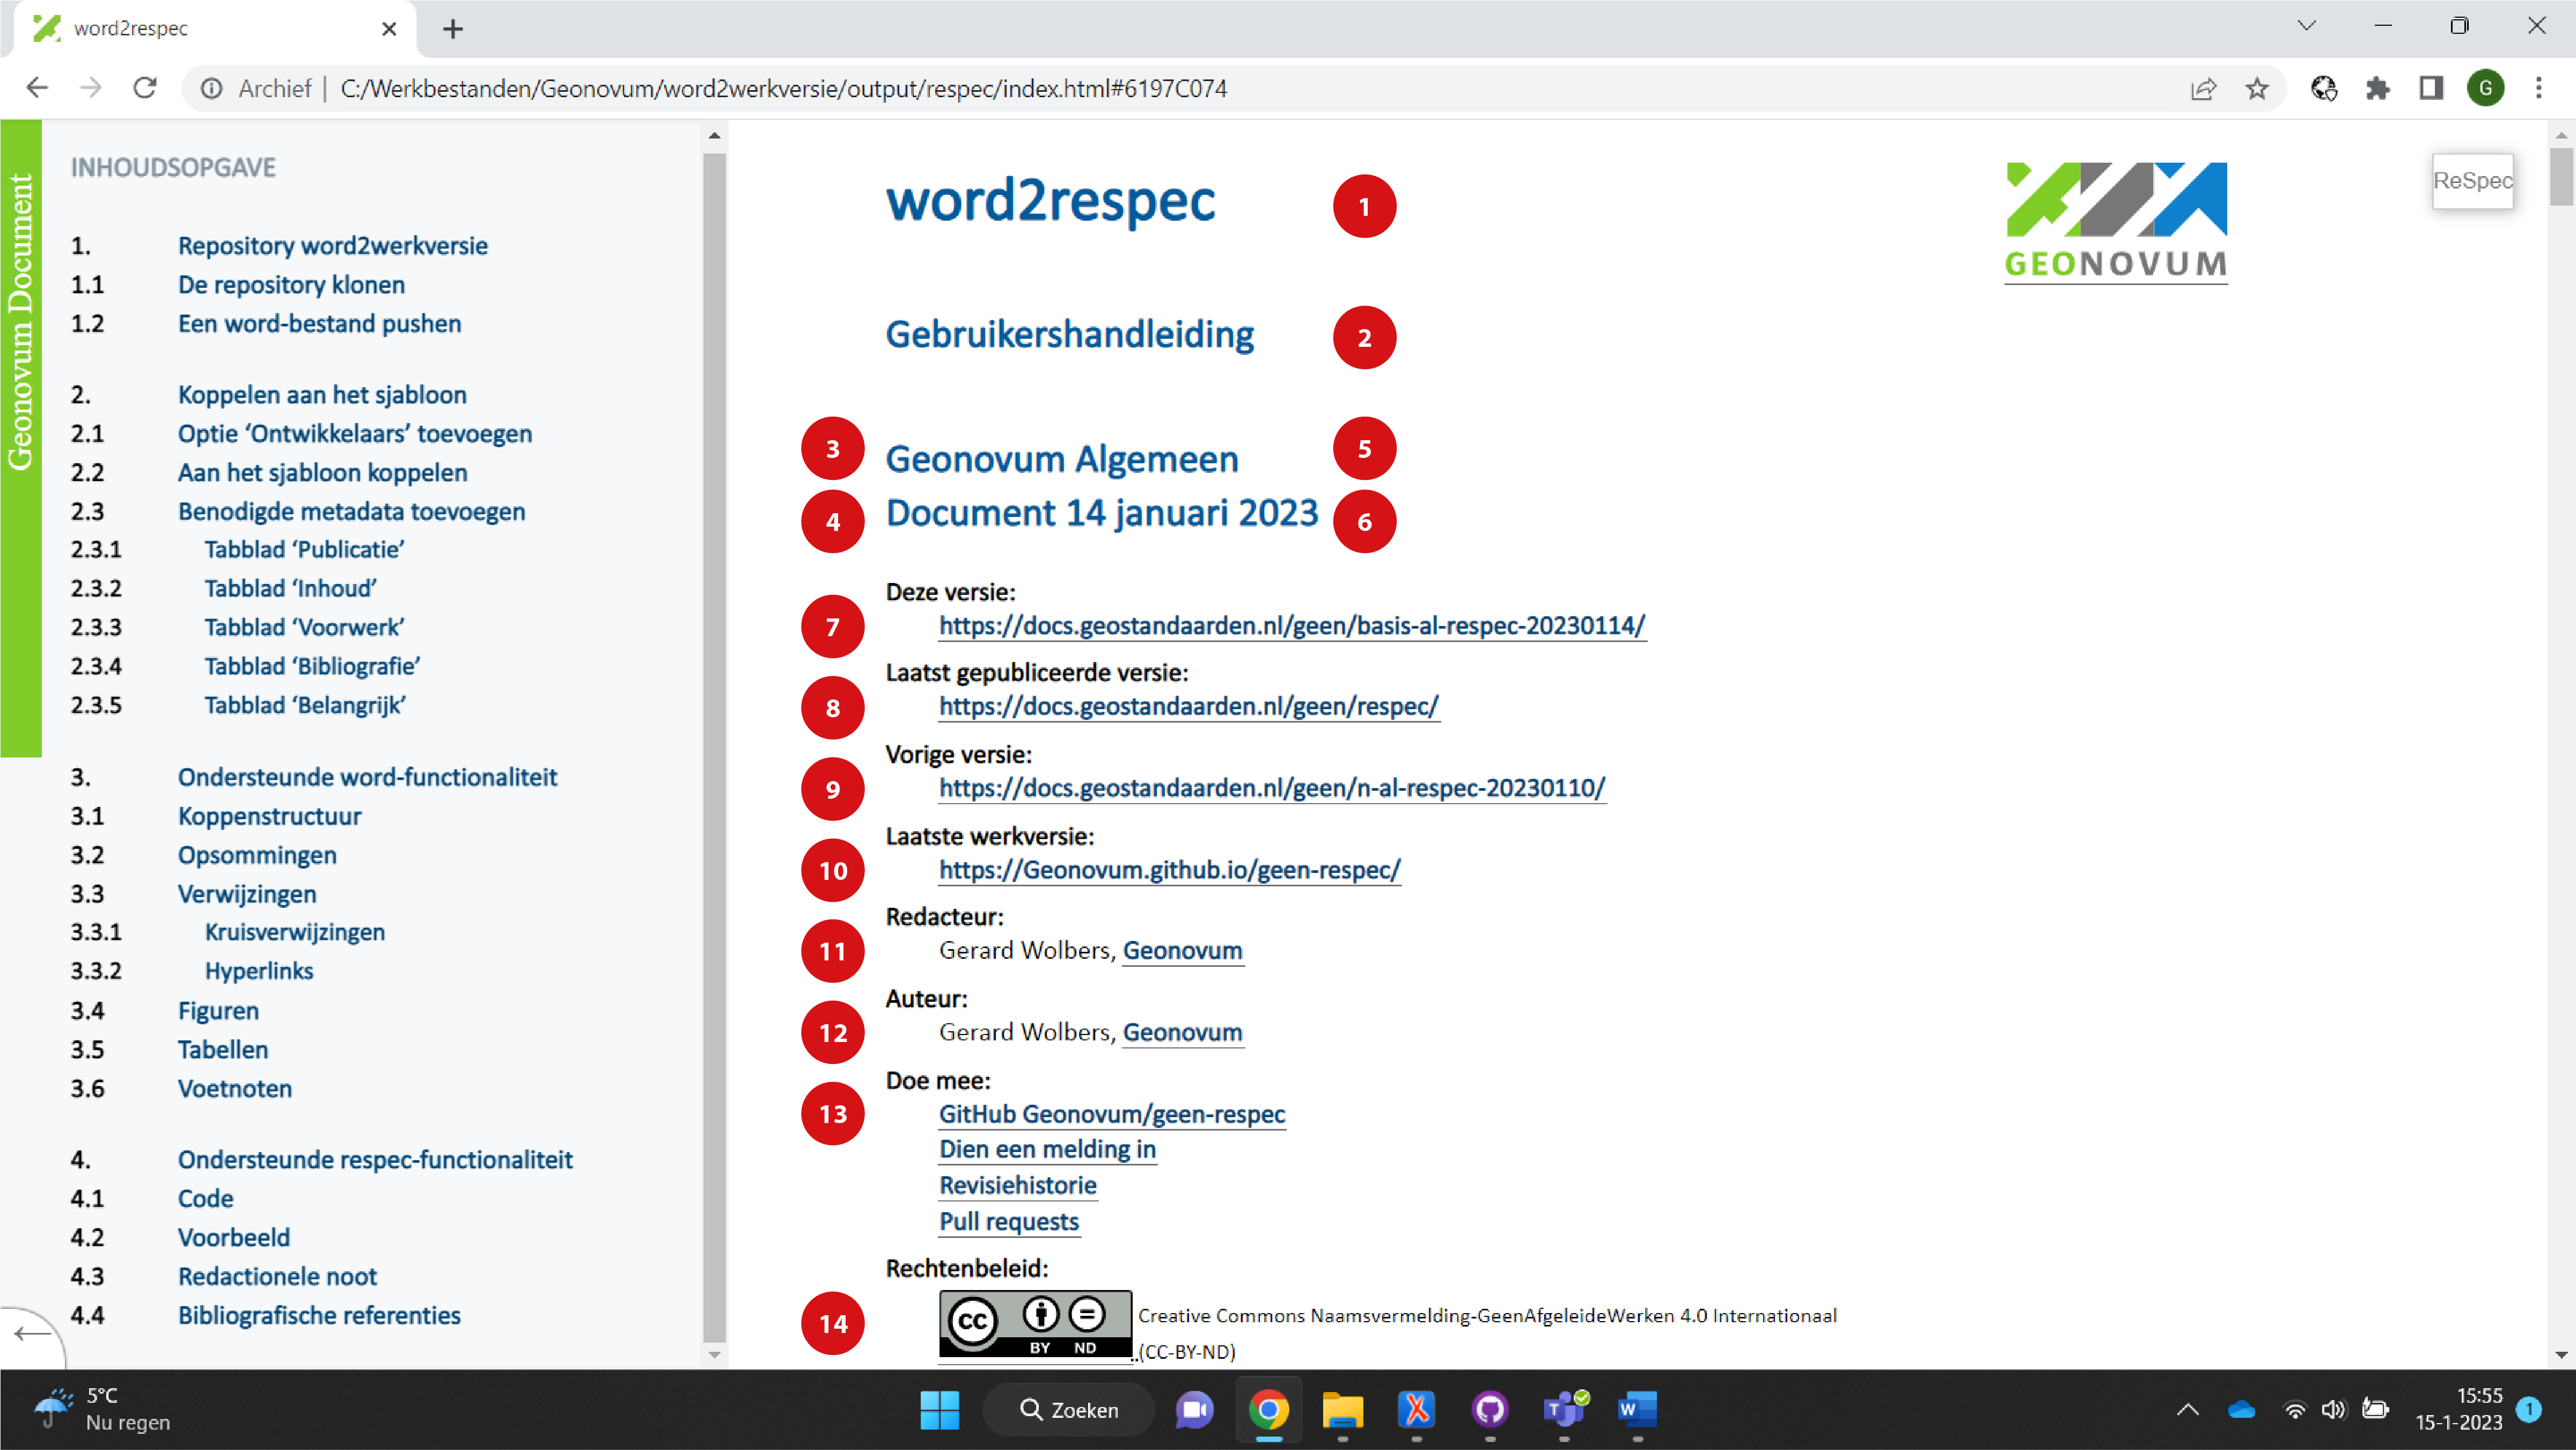This screenshot has height=1450, width=2576.
Task: Click 'Dien een melding in' link
Action: (x=1047, y=1150)
